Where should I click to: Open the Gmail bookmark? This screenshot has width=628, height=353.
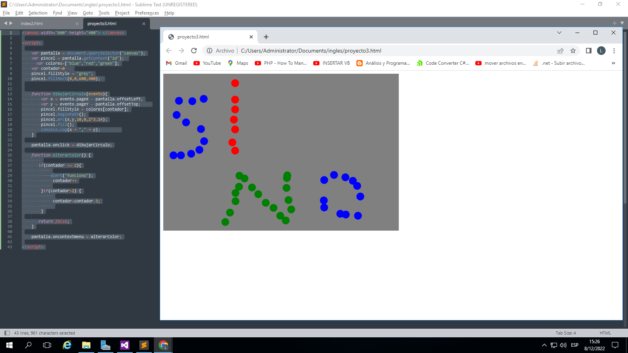pyautogui.click(x=177, y=63)
